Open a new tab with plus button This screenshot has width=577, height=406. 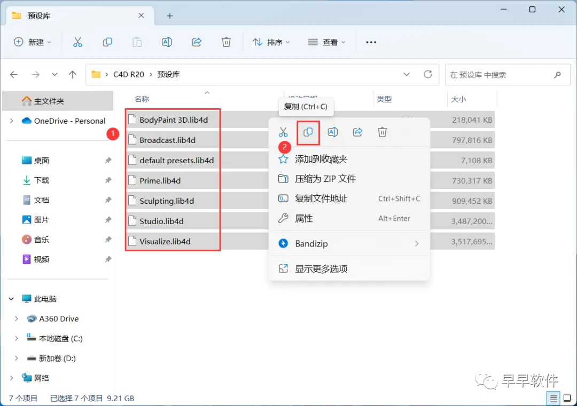170,16
